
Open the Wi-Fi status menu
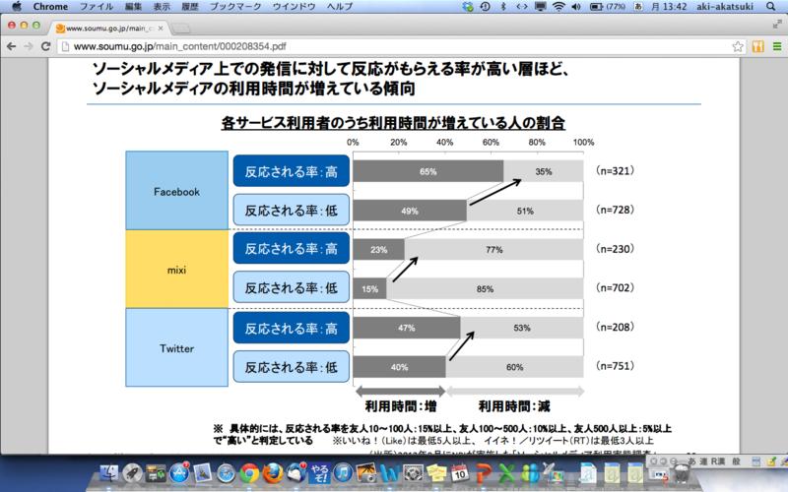558,7
